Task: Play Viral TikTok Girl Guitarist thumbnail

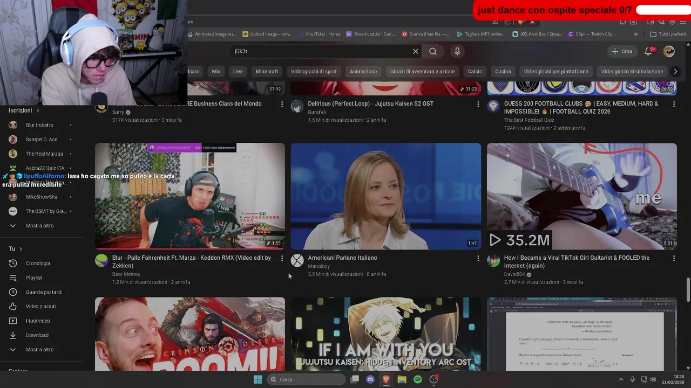Action: pos(582,196)
